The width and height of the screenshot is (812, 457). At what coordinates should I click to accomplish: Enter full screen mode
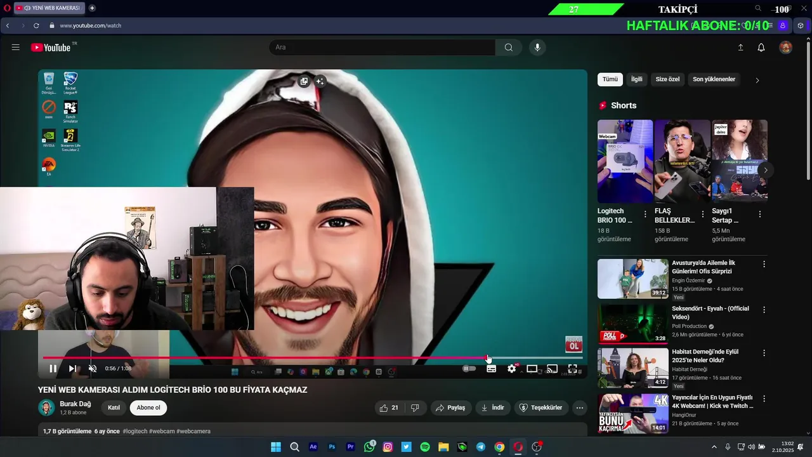pos(572,369)
